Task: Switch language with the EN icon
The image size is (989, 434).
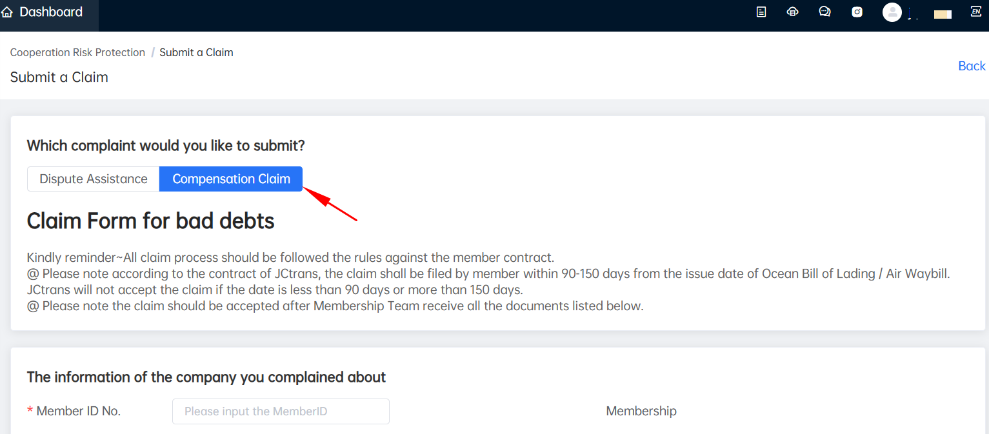Action: pos(975,12)
